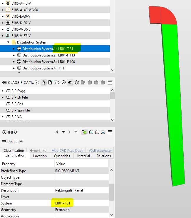Expand Distribution System.1 : LB01-T 31
The width and height of the screenshot is (191, 218).
tap(14, 49)
